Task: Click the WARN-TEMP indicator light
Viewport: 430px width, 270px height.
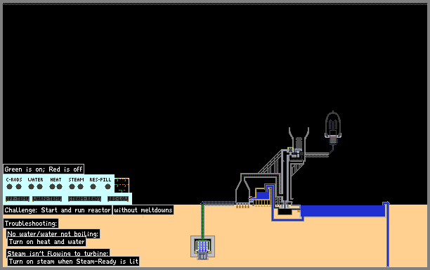Action: [x=47, y=199]
